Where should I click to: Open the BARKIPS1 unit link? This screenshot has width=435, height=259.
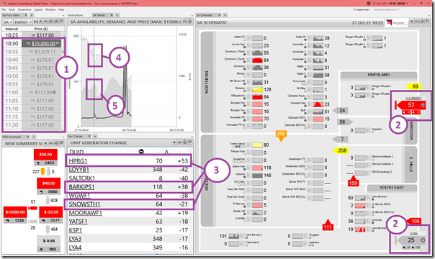pos(81,187)
